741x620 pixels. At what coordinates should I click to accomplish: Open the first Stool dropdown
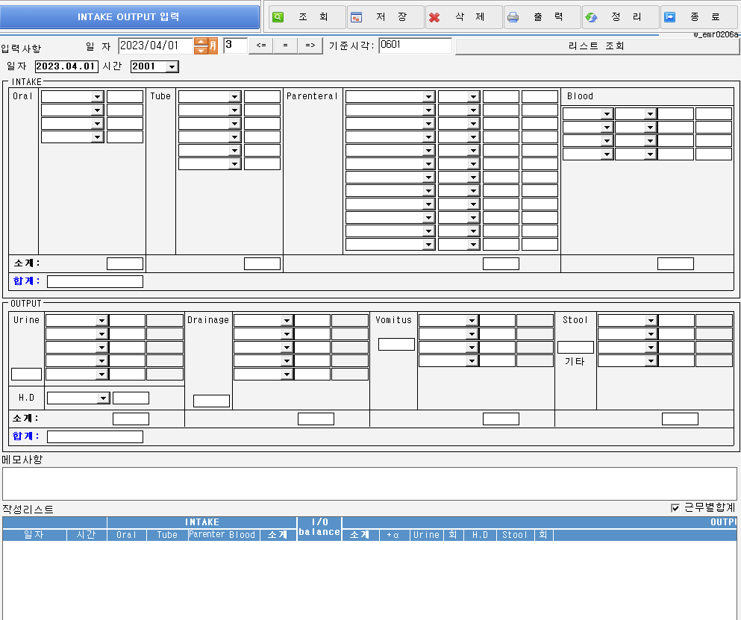(651, 320)
